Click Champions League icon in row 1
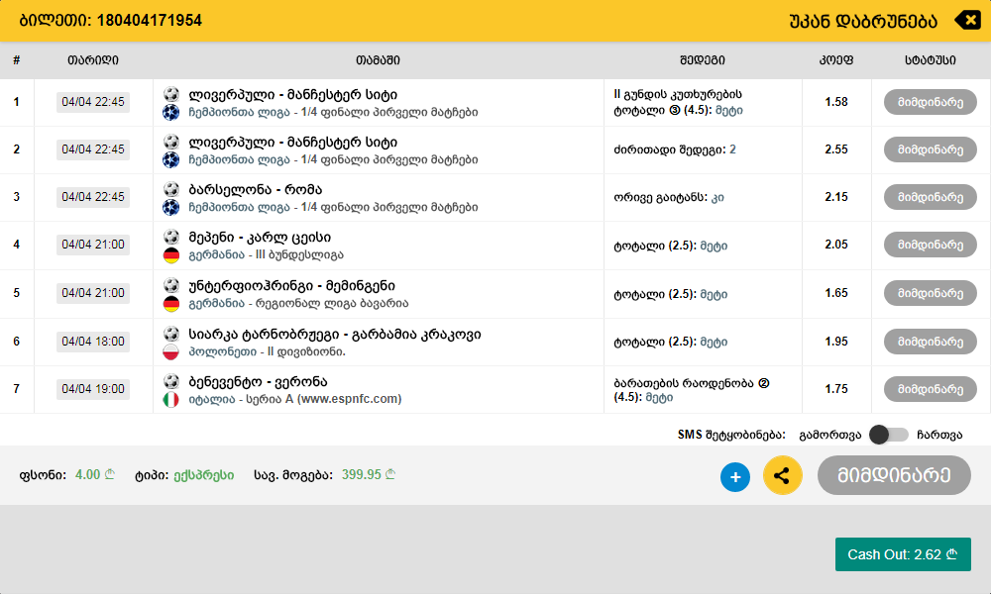 point(171,112)
